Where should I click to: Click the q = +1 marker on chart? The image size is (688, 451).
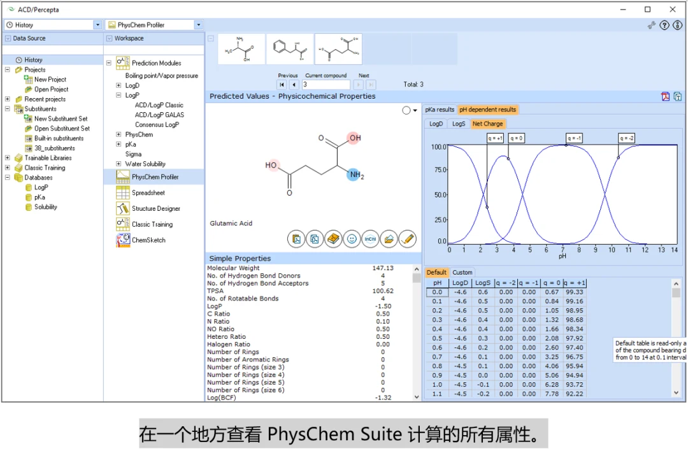495,138
